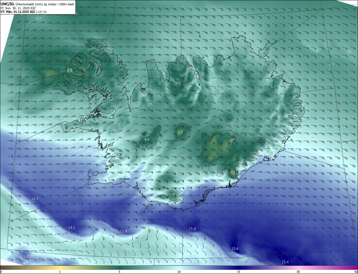
Task: Click the color scale tick labeled 10
Action: 179,272
